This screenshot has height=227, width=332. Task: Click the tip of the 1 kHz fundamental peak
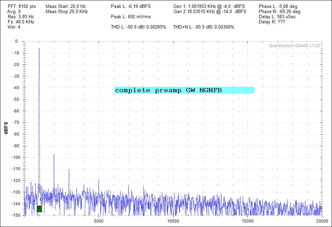click(x=39, y=48)
